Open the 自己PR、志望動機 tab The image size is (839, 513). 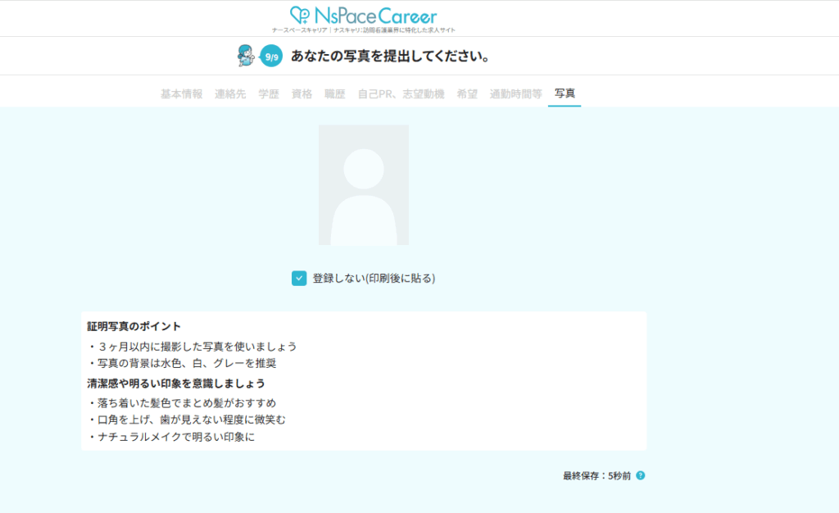click(401, 94)
